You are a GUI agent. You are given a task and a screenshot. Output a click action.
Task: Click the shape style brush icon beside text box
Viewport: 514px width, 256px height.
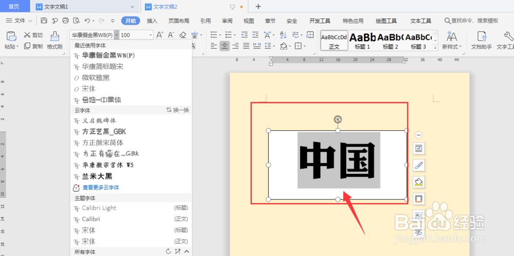click(x=418, y=165)
